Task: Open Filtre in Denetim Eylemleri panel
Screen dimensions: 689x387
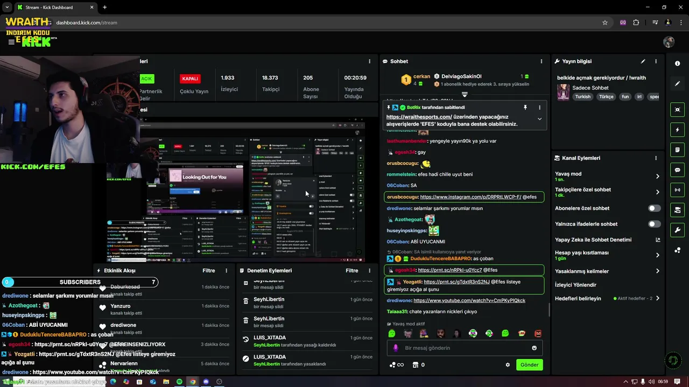Action: tap(351, 271)
